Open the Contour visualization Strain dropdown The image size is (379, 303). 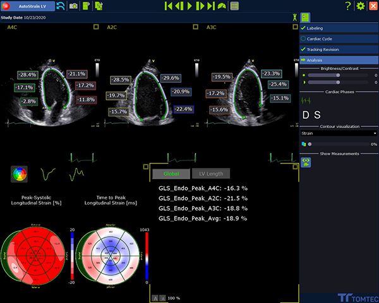339,133
